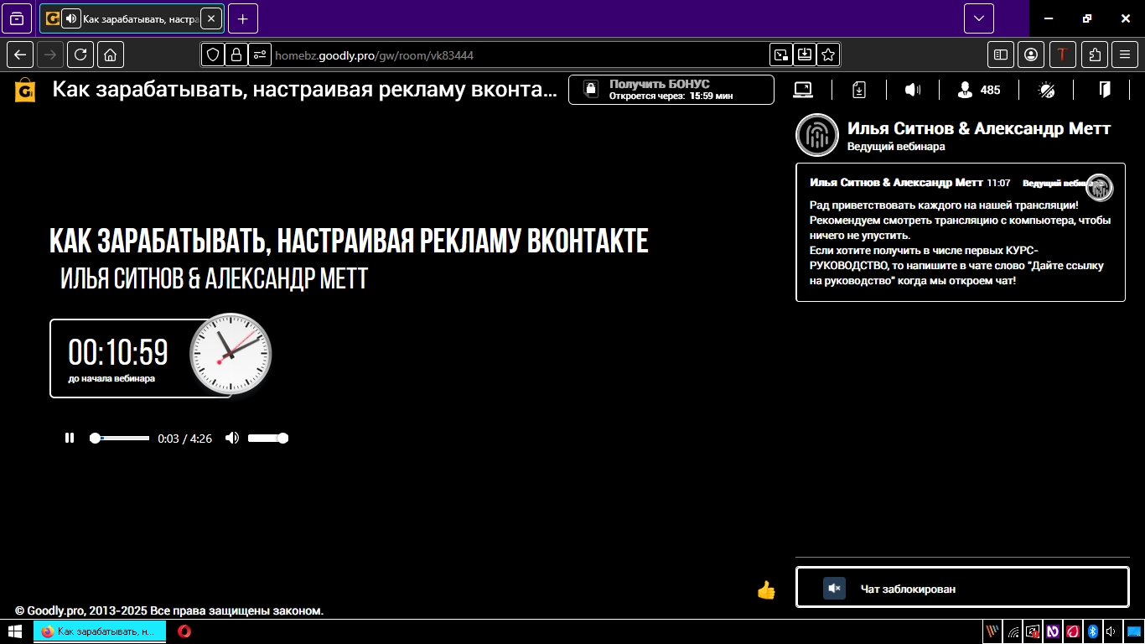Mute the tab using its speaker icon
The image size is (1145, 644).
(x=72, y=18)
